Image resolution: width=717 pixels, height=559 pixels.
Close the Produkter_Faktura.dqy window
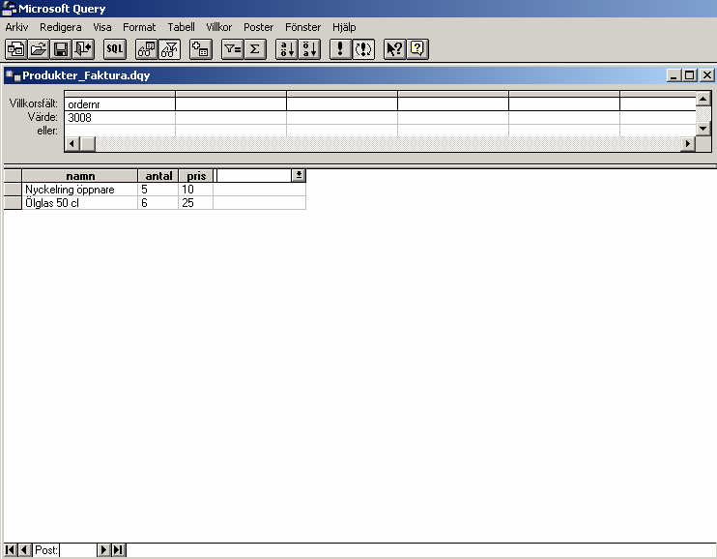coord(707,75)
